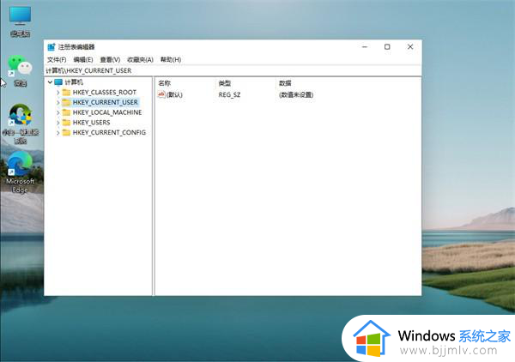The width and height of the screenshot is (515, 362).
Task: Collapse the 计算机 root node arrow
Action: coord(50,82)
